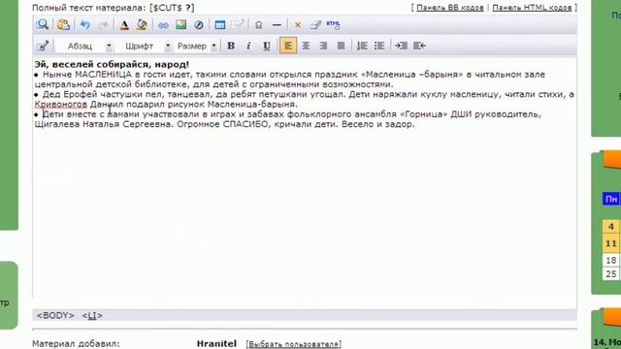Select calendar day 18
Screen dimensions: 621x349
(x=610, y=260)
